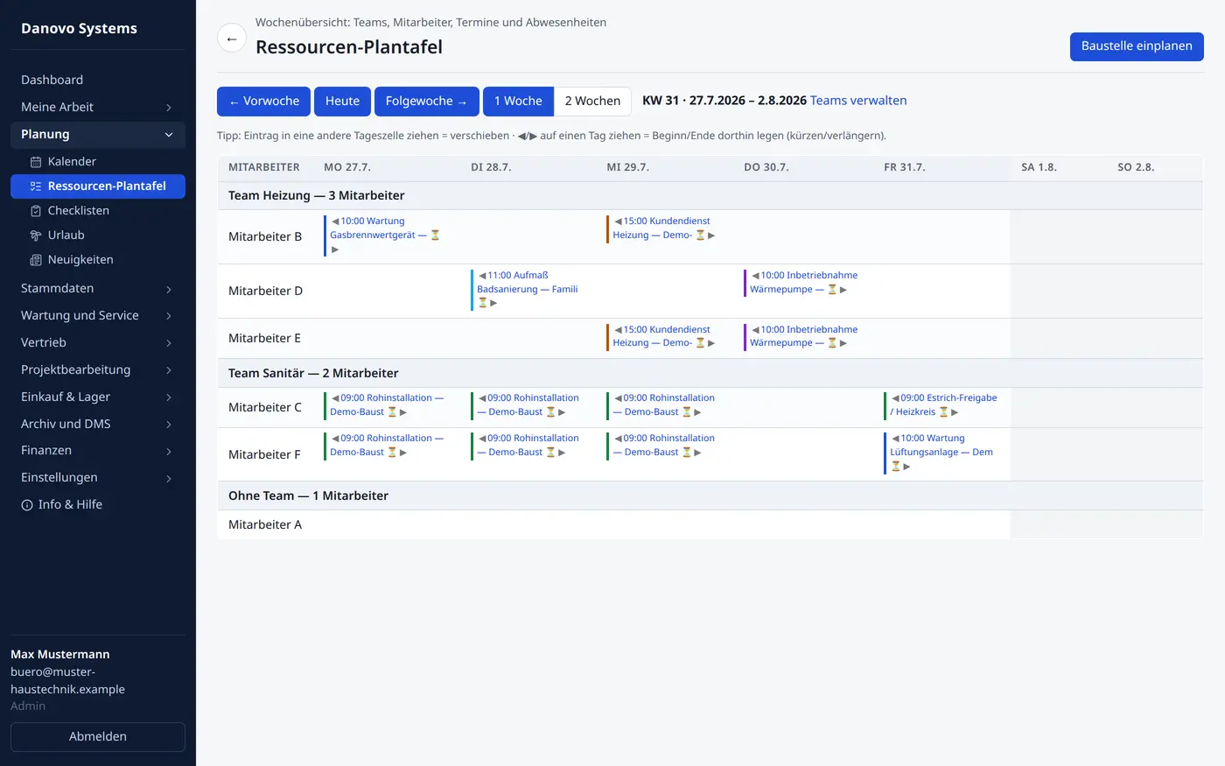Click the Mitarbeiter A row label
This screenshot has width=1225, height=766.
[265, 525]
